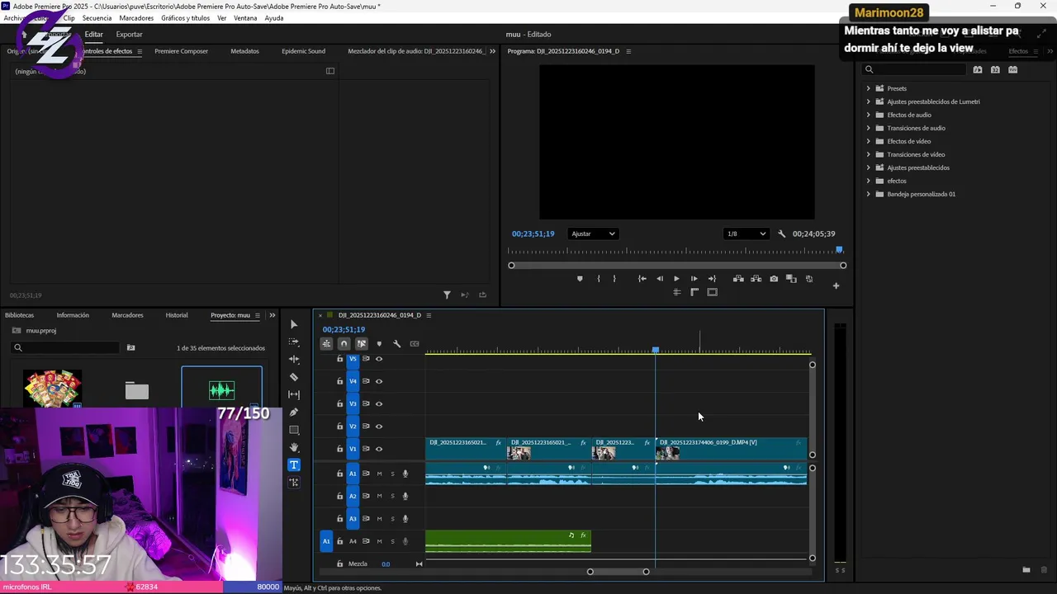Image resolution: width=1057 pixels, height=594 pixels.
Task: Expand the Efectos de audio folder
Action: (x=868, y=115)
